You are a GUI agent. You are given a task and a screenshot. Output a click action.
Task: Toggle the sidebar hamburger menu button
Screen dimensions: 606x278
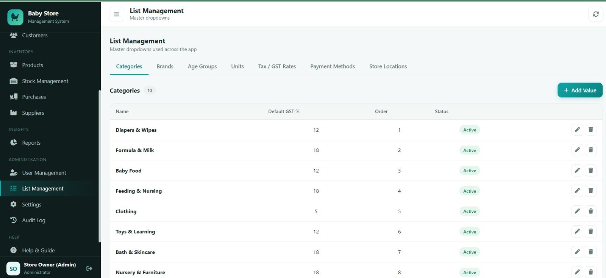117,14
